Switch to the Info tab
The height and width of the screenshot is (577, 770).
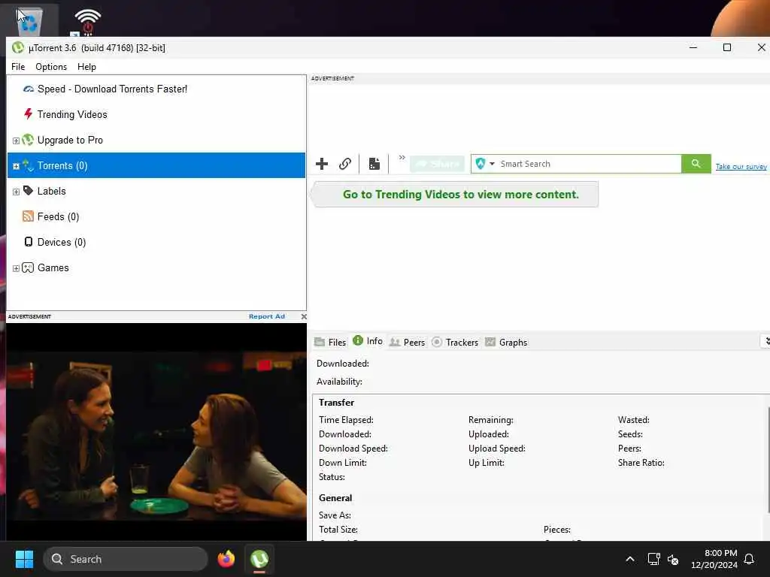pyautogui.click(x=368, y=341)
